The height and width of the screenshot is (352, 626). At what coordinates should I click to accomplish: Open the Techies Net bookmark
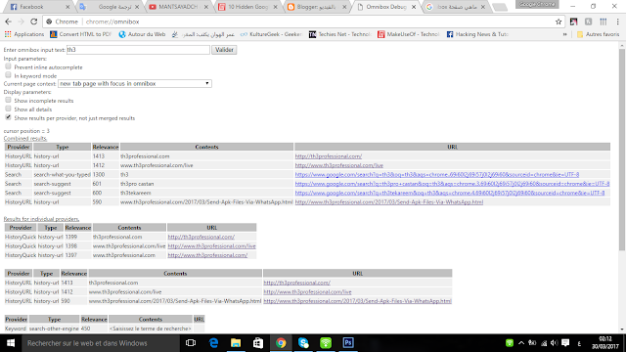pos(340,34)
